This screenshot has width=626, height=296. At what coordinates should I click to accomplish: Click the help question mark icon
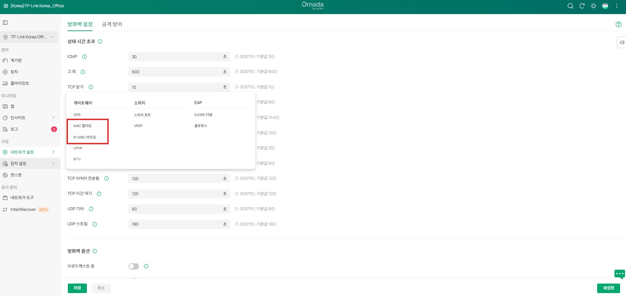point(618,24)
